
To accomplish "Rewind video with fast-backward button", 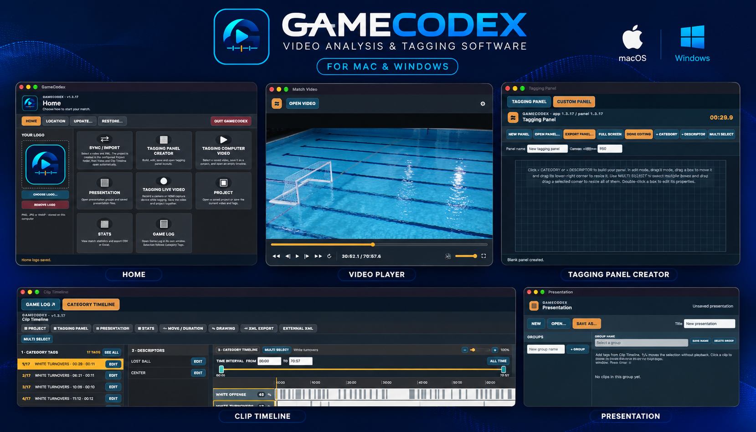I will (x=276, y=256).
